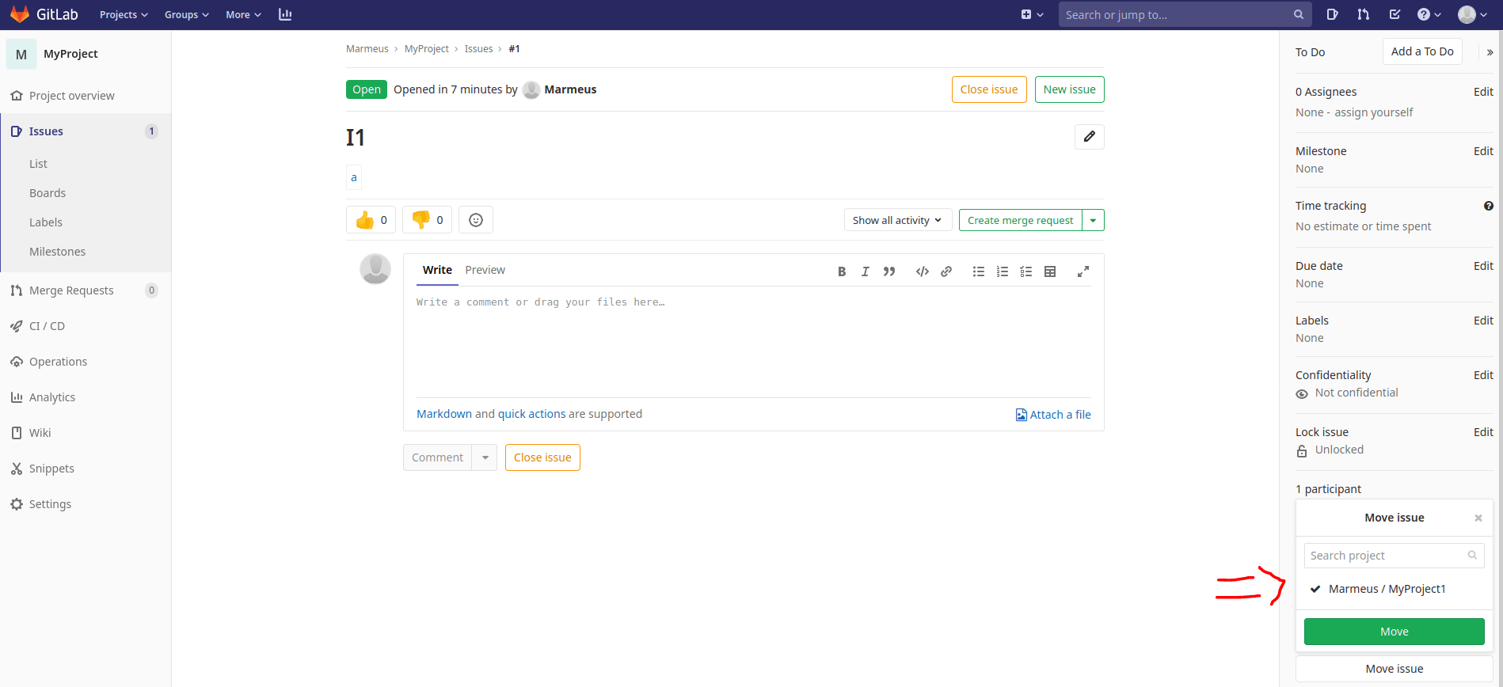Insert a table in comment editor
Image resolution: width=1503 pixels, height=687 pixels.
tap(1050, 271)
